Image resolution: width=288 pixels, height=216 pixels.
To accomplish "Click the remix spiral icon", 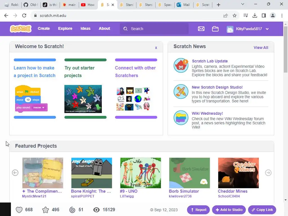I will pos(72,210).
